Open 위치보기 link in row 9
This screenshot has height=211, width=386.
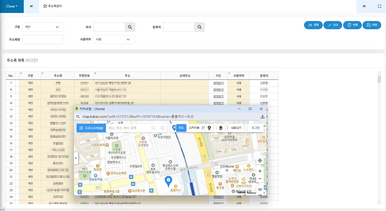tap(218, 96)
